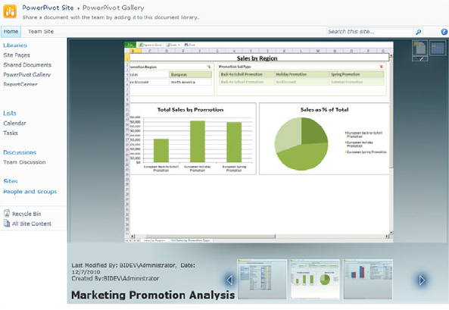The height and width of the screenshot is (310, 449).
Task: Open the blue help icon
Action: (444, 32)
